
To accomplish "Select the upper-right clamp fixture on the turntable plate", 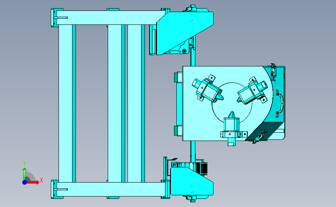I will pos(253,91).
